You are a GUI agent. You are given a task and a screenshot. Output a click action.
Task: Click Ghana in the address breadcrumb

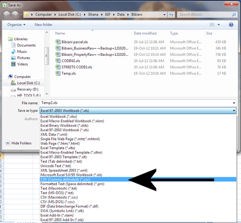(x=93, y=15)
